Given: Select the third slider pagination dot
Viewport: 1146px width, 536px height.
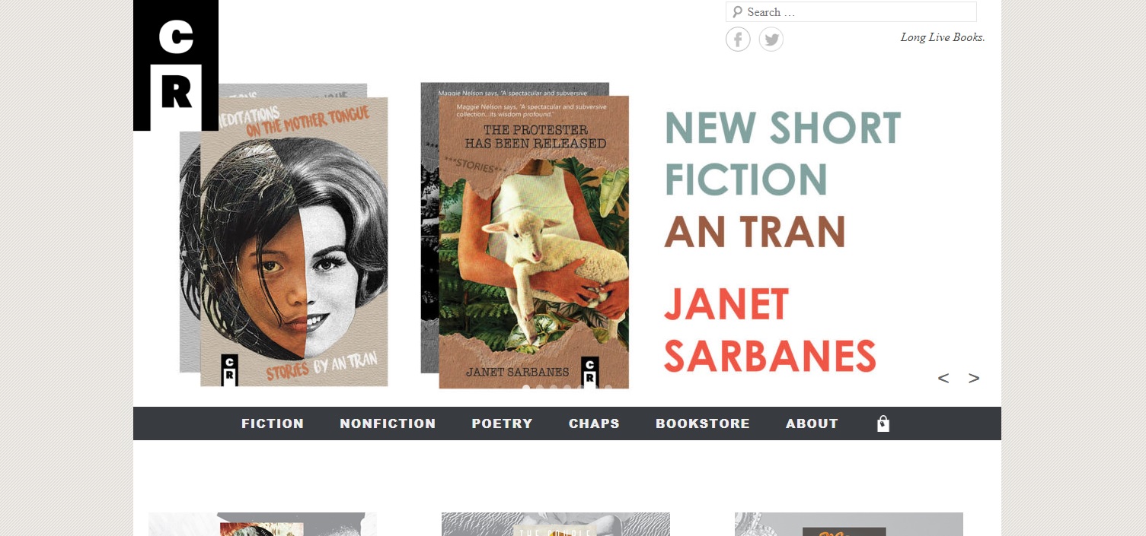Looking at the screenshot, I should [554, 389].
